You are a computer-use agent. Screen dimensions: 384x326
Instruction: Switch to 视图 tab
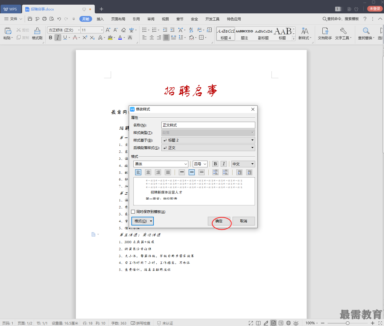click(x=165, y=19)
